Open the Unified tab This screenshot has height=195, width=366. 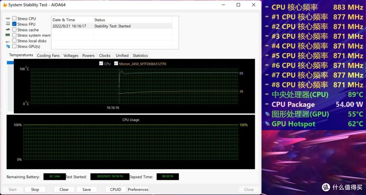click(x=122, y=56)
